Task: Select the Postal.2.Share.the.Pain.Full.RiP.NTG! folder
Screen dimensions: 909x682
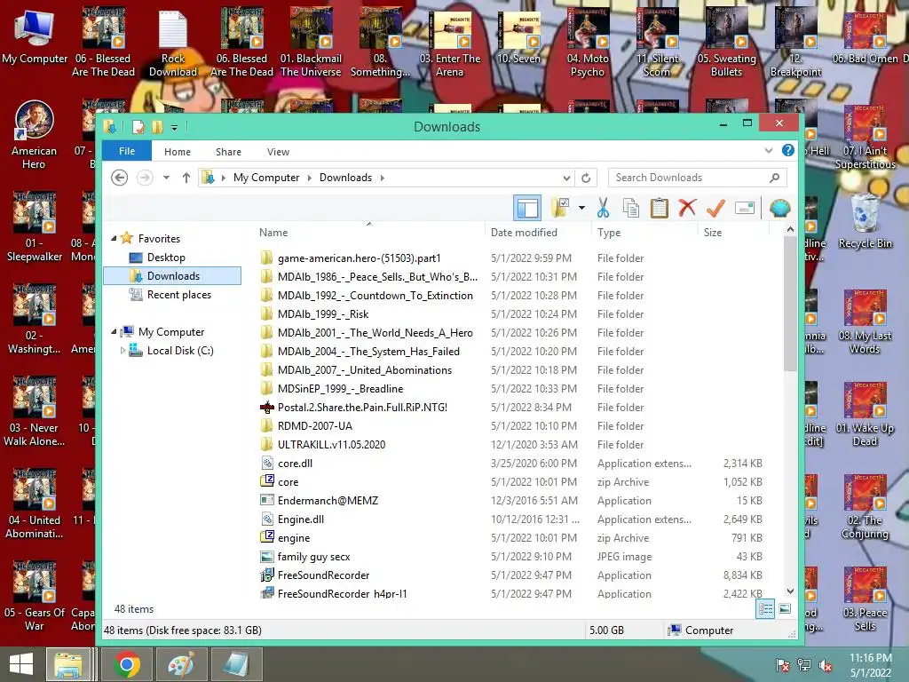Action: 362,407
